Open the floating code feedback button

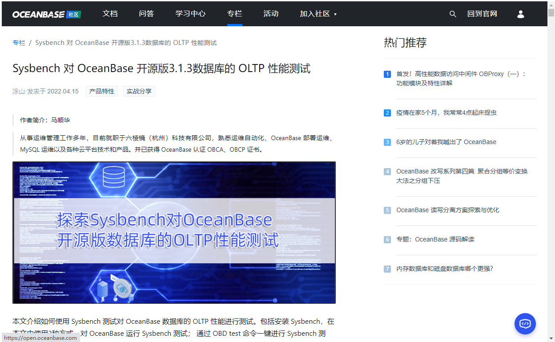click(x=525, y=324)
